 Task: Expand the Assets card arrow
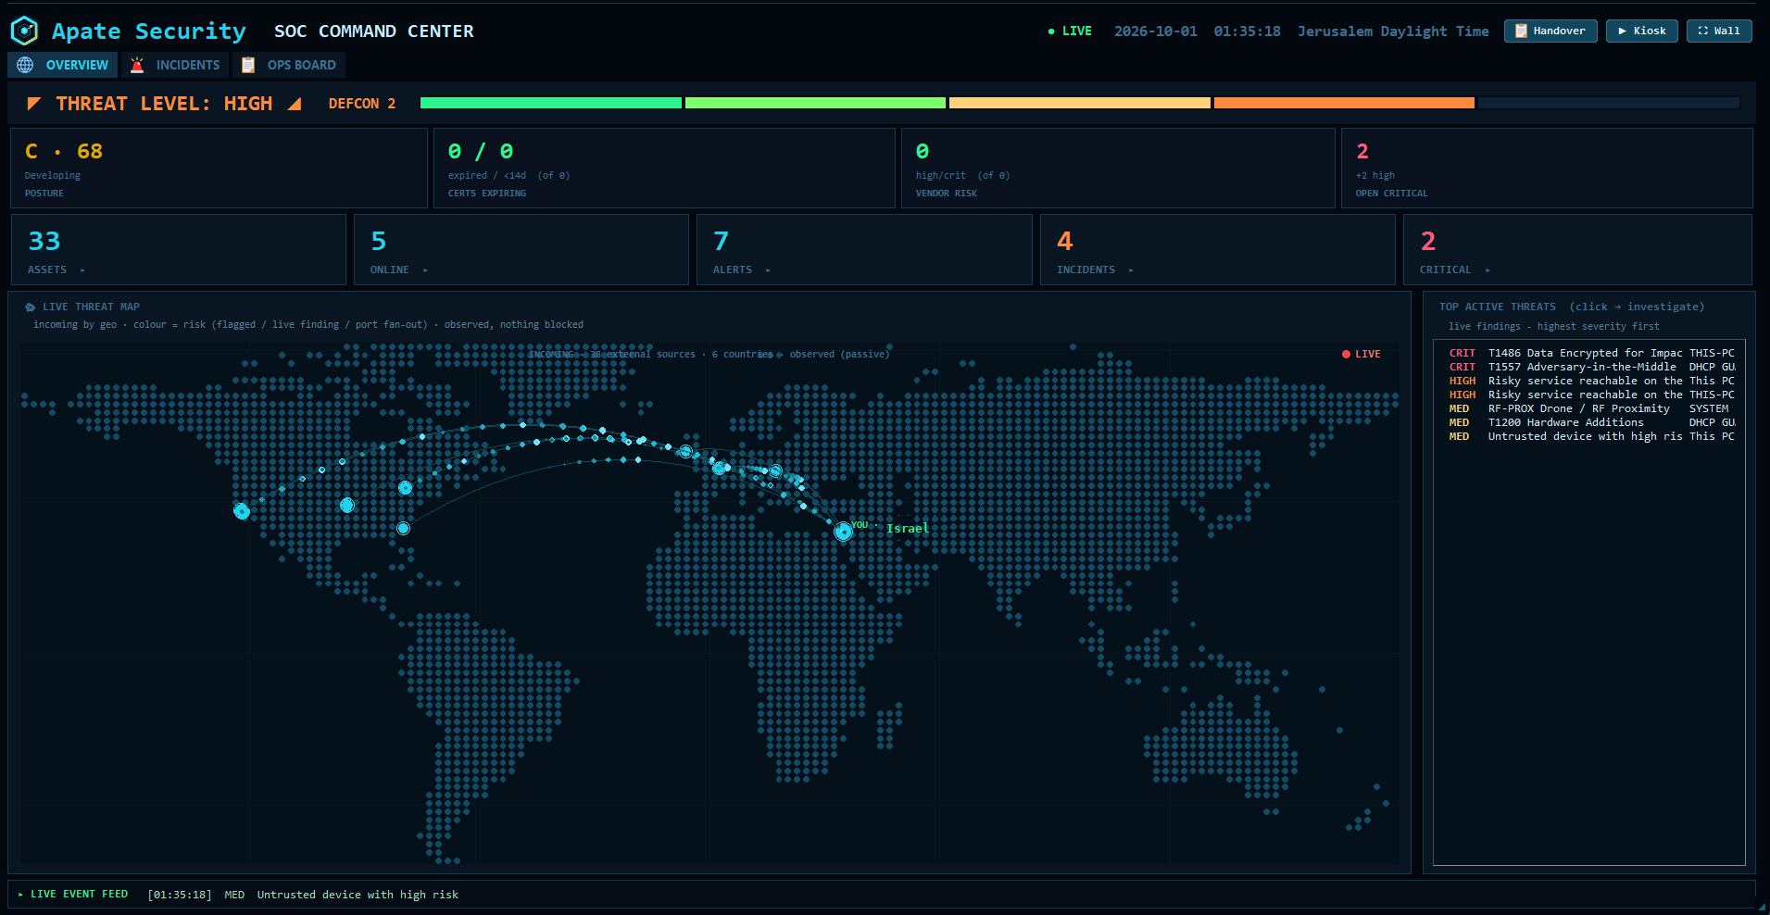tap(82, 270)
